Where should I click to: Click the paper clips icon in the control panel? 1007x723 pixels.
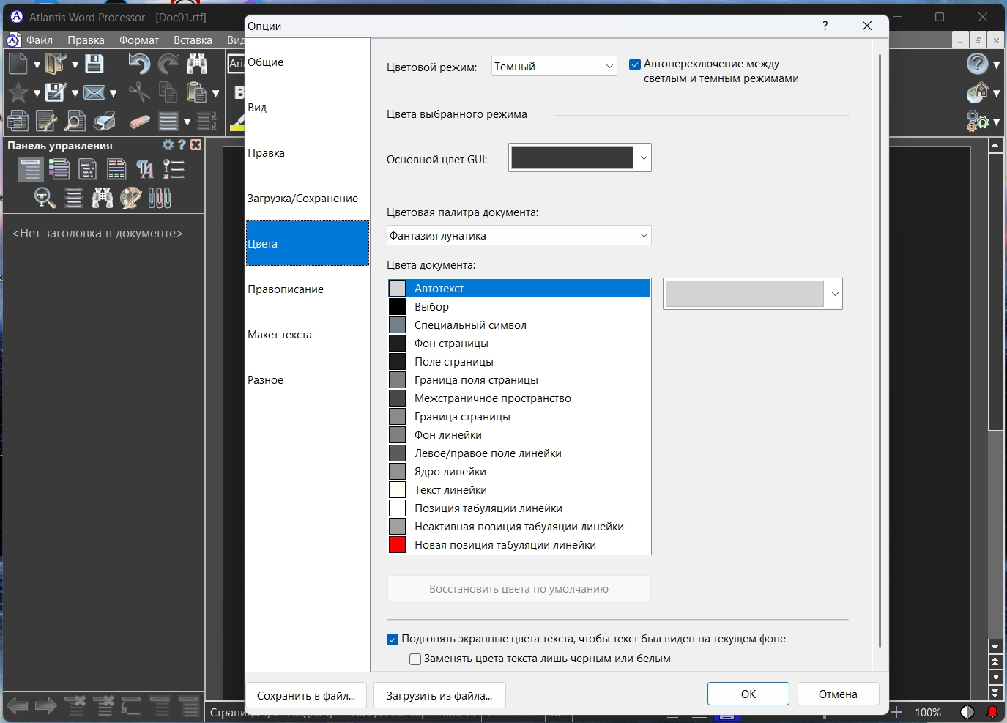pyautogui.click(x=160, y=198)
